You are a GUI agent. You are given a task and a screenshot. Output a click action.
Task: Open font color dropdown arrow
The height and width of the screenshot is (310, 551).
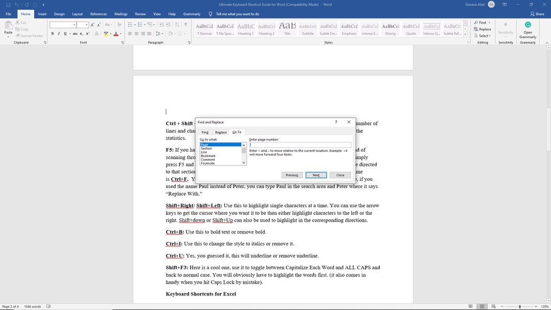click(x=120, y=34)
